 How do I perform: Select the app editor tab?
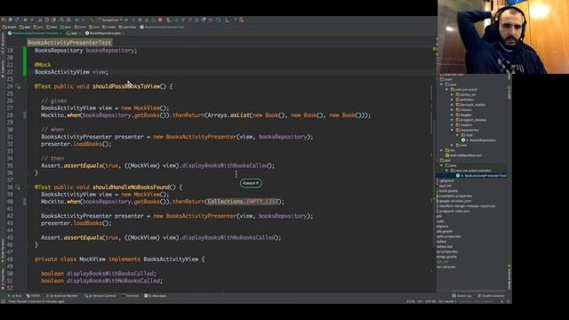[x=73, y=33]
